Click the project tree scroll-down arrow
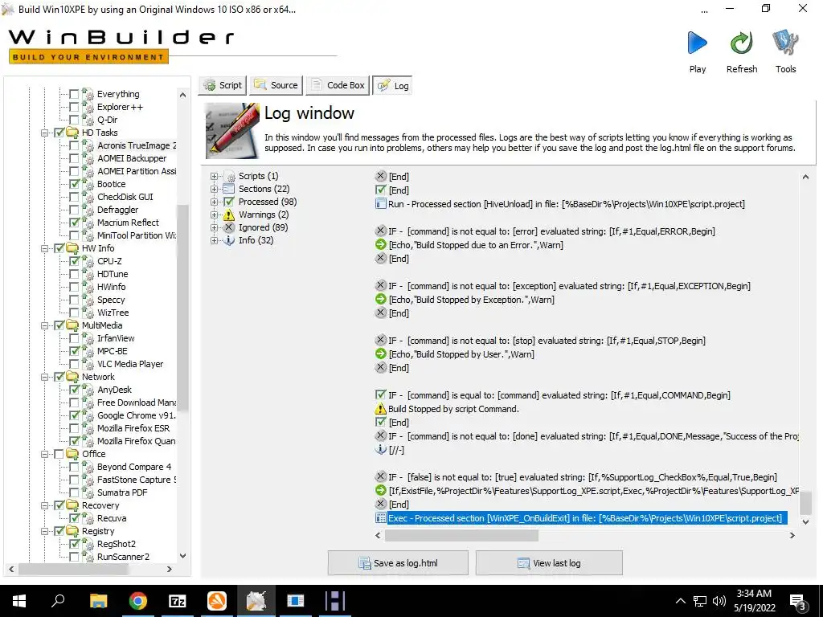Viewport: 823px width, 617px height. (182, 556)
